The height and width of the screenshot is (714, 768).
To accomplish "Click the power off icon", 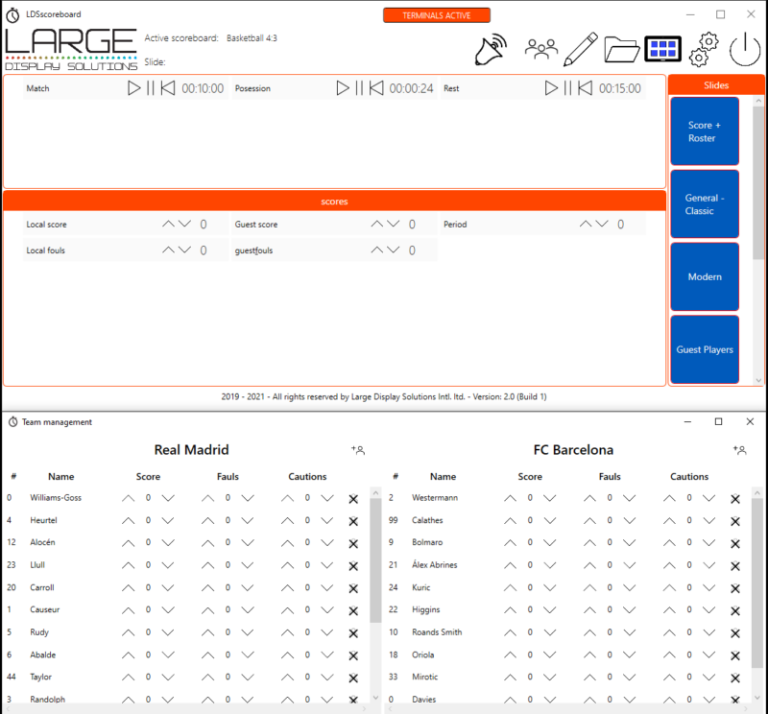I will (x=745, y=48).
